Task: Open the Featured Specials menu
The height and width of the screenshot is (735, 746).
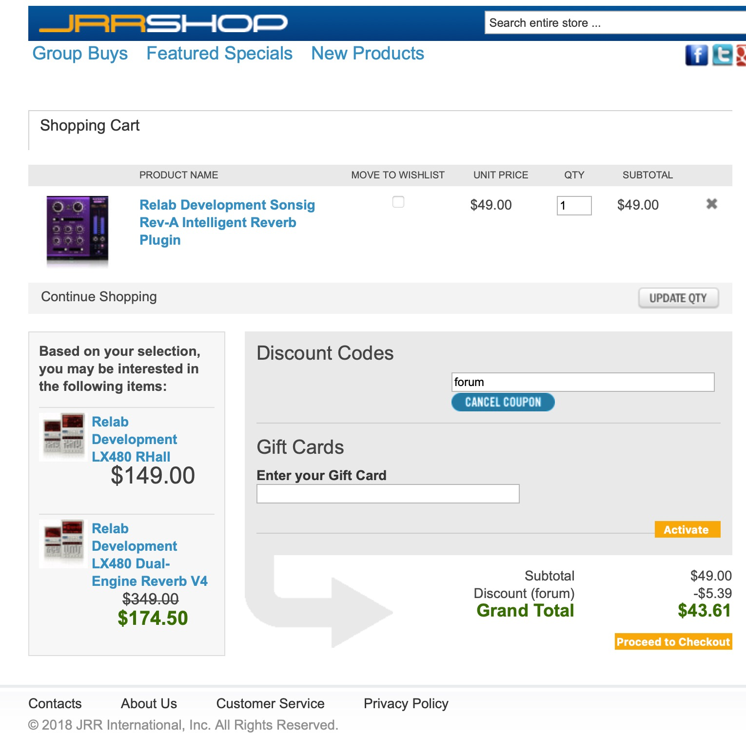Action: point(219,54)
